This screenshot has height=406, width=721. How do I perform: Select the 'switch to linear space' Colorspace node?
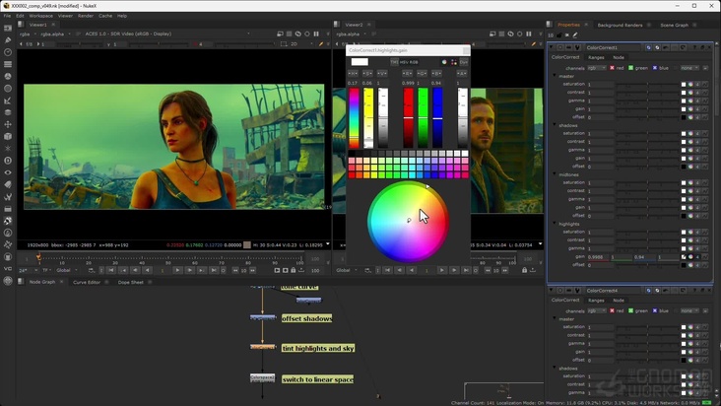coord(263,377)
